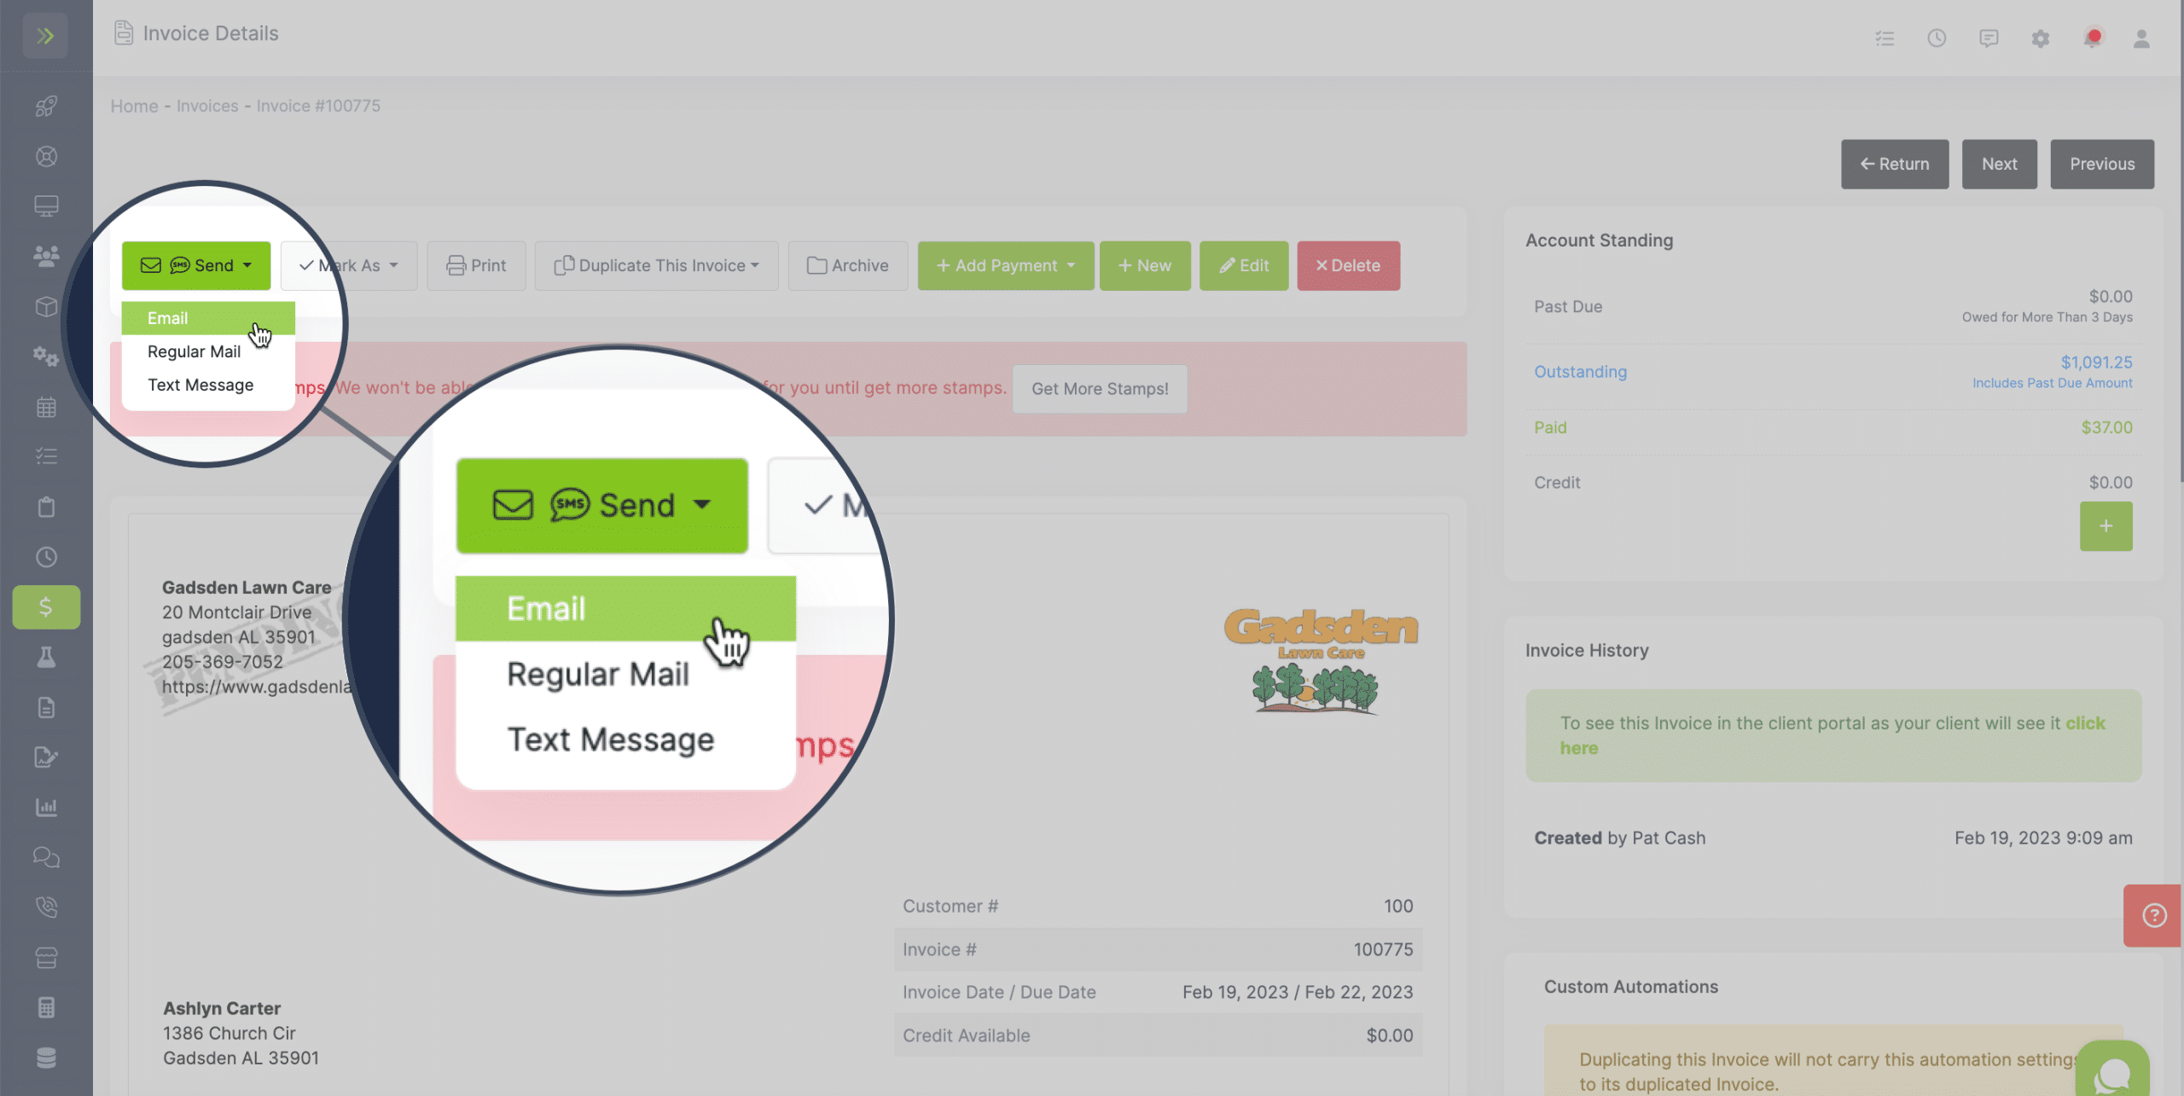Click the Print button
This screenshot has width=2184, height=1096.
[476, 265]
